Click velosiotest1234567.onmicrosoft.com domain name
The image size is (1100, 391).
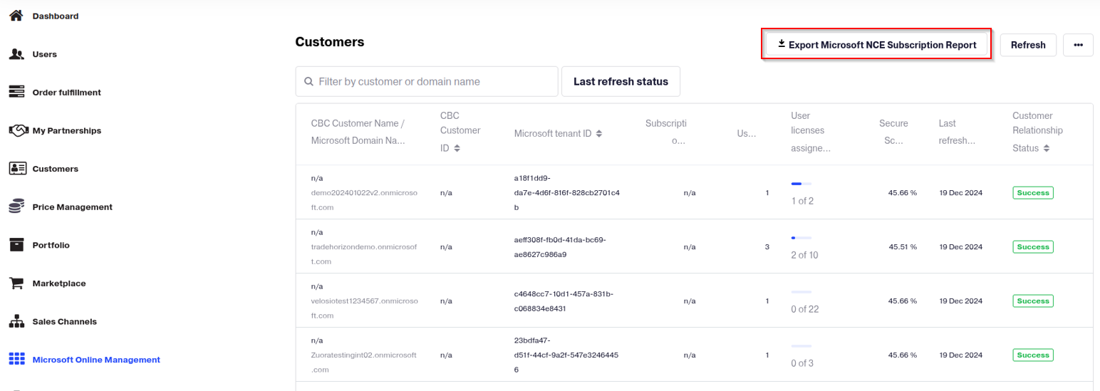coord(364,308)
